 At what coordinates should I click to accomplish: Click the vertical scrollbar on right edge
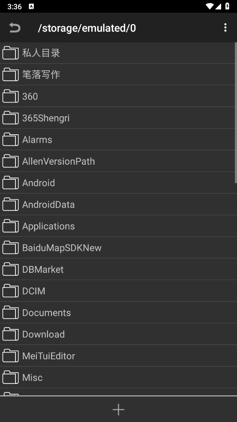click(x=236, y=113)
